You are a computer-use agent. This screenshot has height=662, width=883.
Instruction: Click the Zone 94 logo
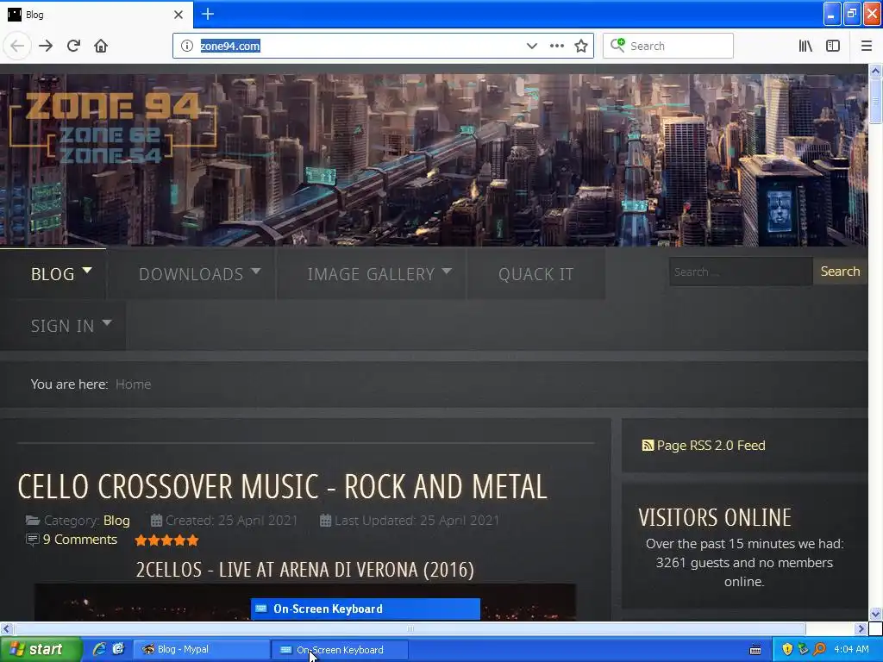coord(113,129)
